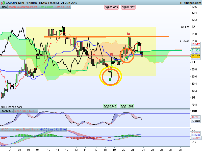Click the 49.241 stochastic value
This screenshot has width=202, height=152.
(195, 117)
